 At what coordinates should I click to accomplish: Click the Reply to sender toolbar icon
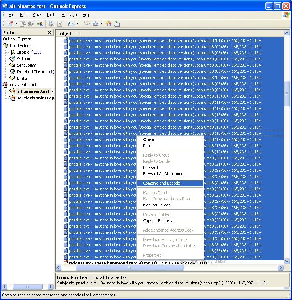31,24
